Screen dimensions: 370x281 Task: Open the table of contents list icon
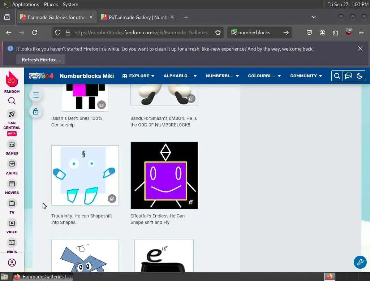click(36, 95)
